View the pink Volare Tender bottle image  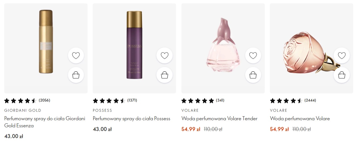(x=223, y=45)
